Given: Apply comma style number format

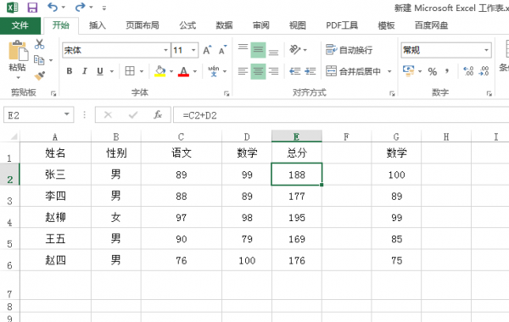Looking at the screenshot, I should [447, 71].
